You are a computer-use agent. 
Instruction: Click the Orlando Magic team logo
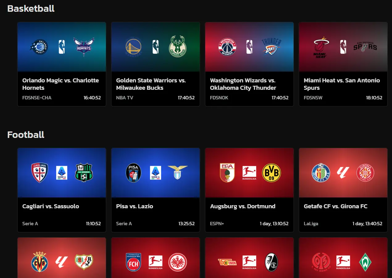40,47
